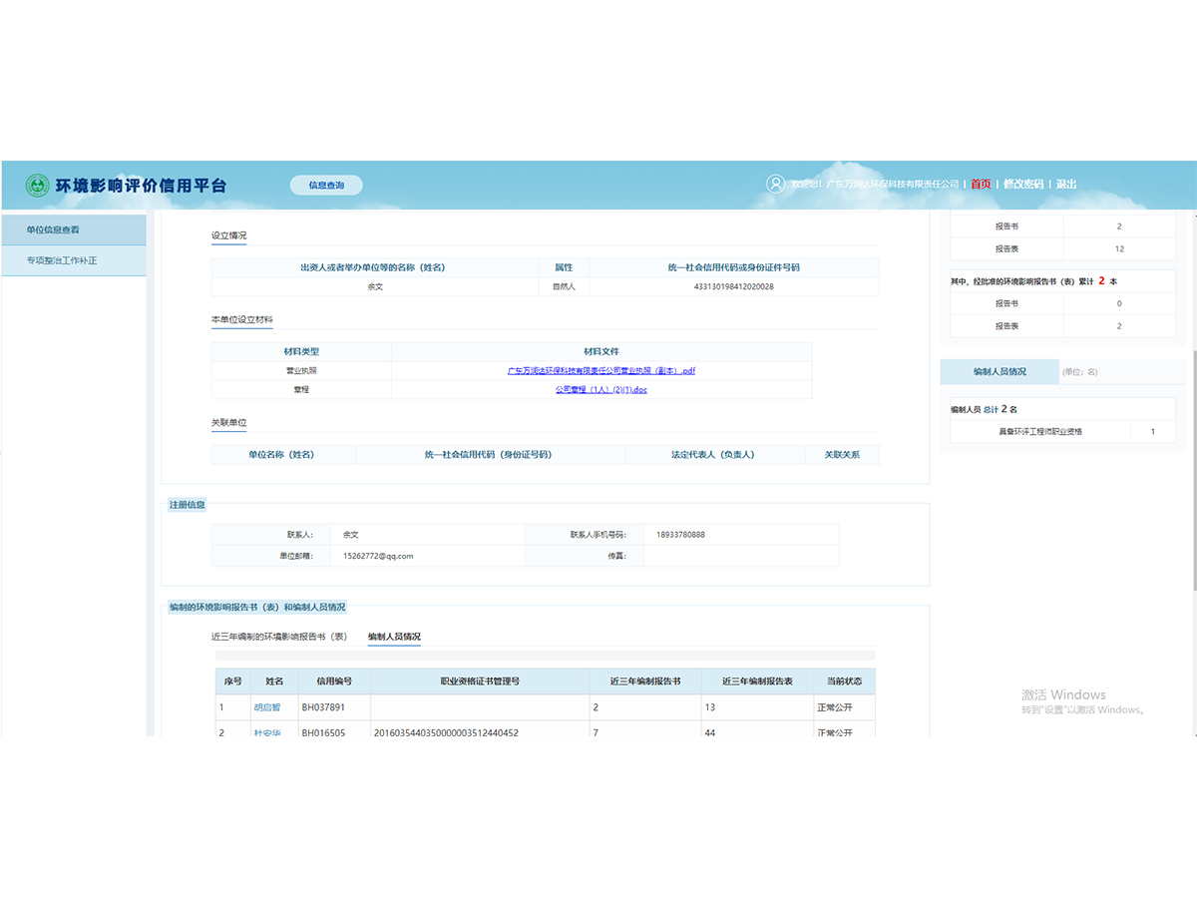Switch to 近三年编制的环境影响报告书（表） tab

278,637
